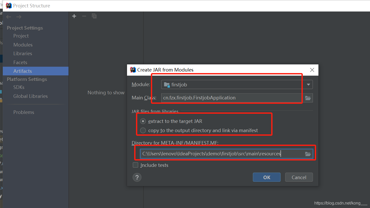The image size is (370, 208).
Task: Remove artifact with the minus icon
Action: (x=84, y=16)
